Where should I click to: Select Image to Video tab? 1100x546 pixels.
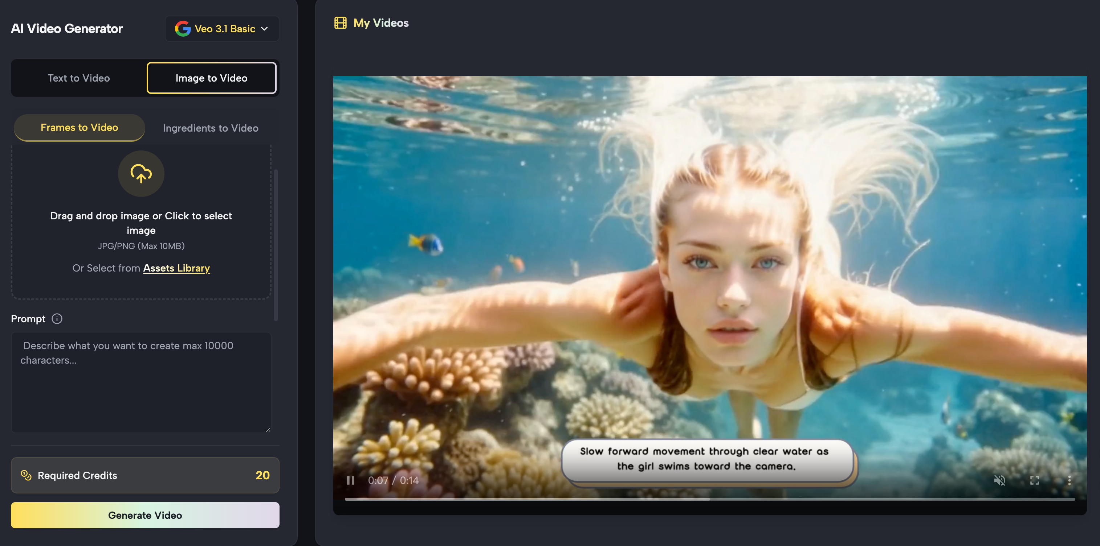(211, 78)
